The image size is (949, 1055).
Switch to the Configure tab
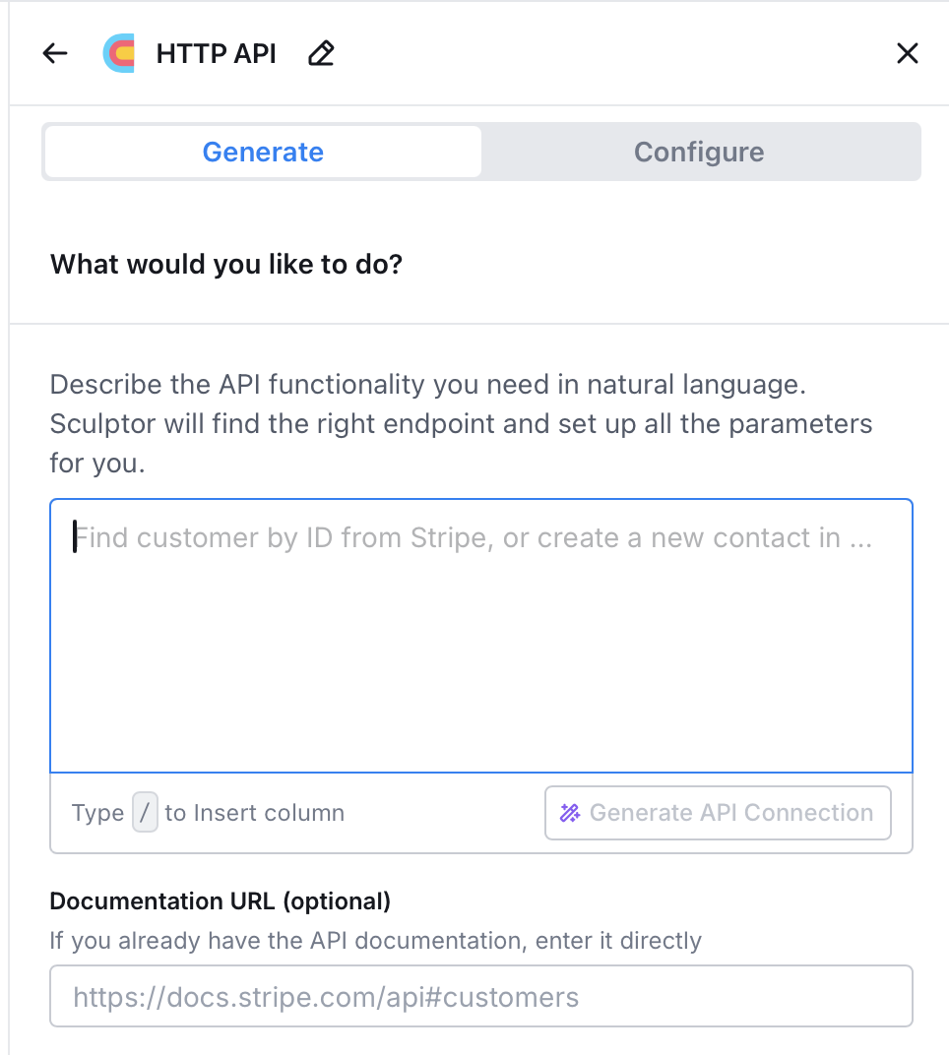[699, 152]
